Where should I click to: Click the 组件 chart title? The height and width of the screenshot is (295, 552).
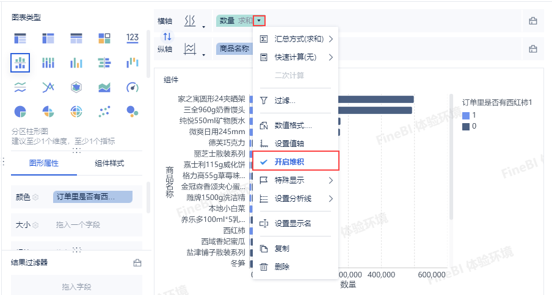171,80
